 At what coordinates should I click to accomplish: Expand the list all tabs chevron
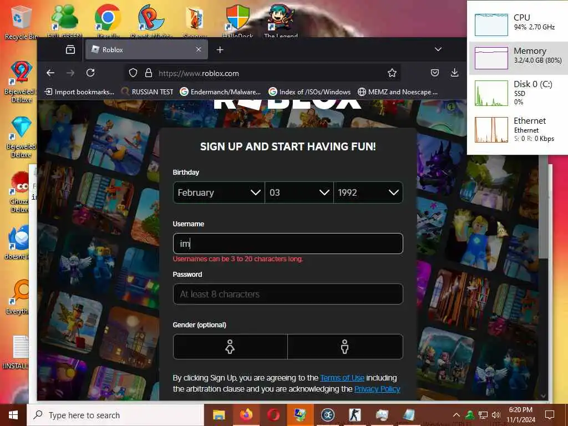pyautogui.click(x=438, y=49)
